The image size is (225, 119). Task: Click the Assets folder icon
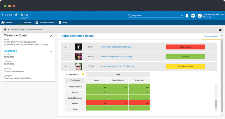point(3,23)
